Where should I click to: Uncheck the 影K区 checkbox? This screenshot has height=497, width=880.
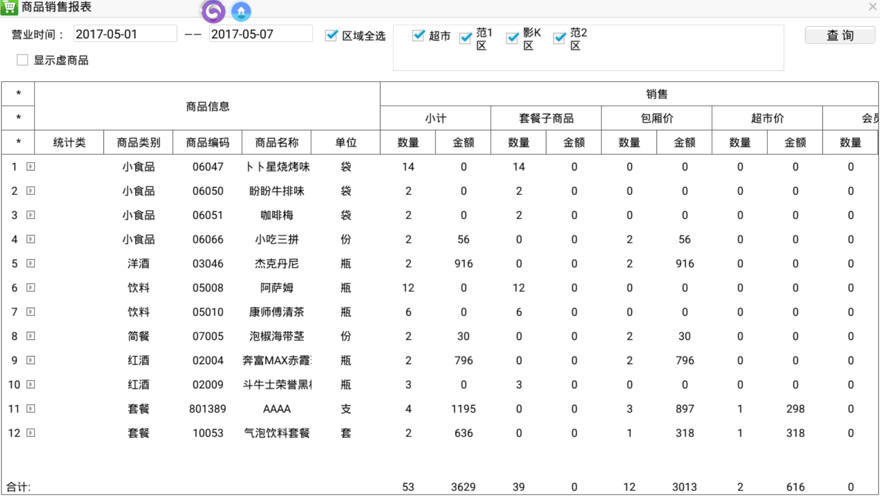coord(512,38)
